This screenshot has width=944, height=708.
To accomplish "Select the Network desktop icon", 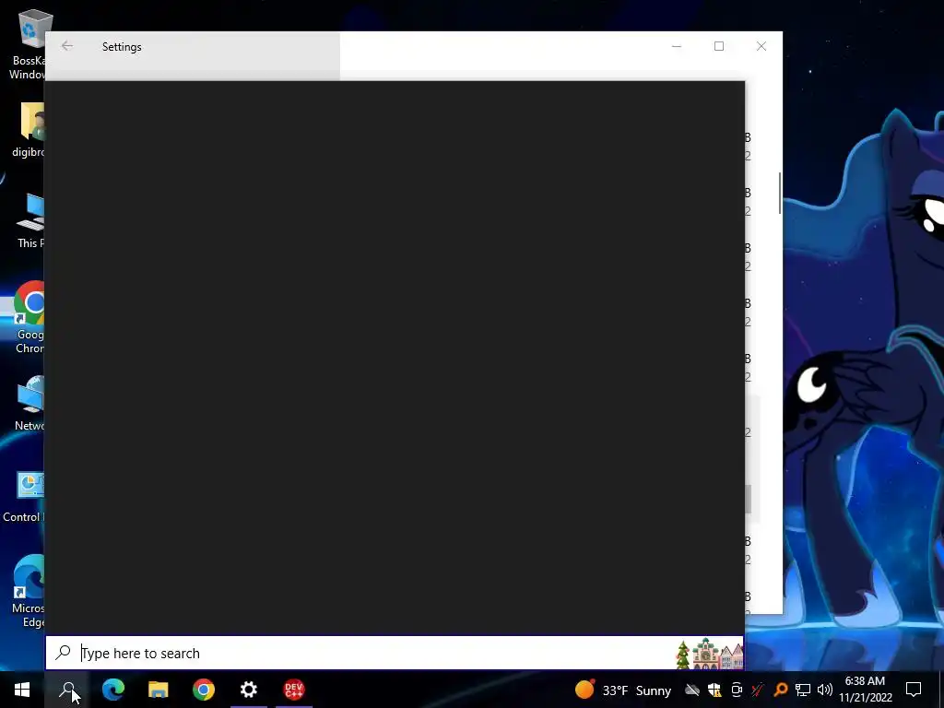I will [x=29, y=404].
